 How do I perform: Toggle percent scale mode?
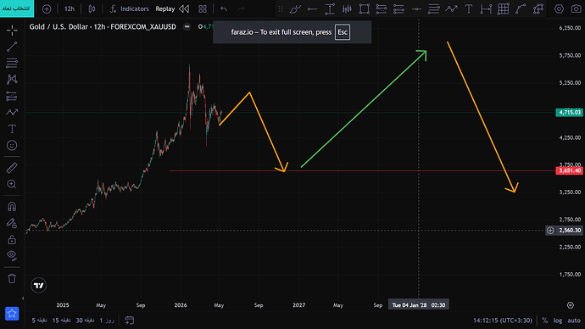(x=544, y=321)
